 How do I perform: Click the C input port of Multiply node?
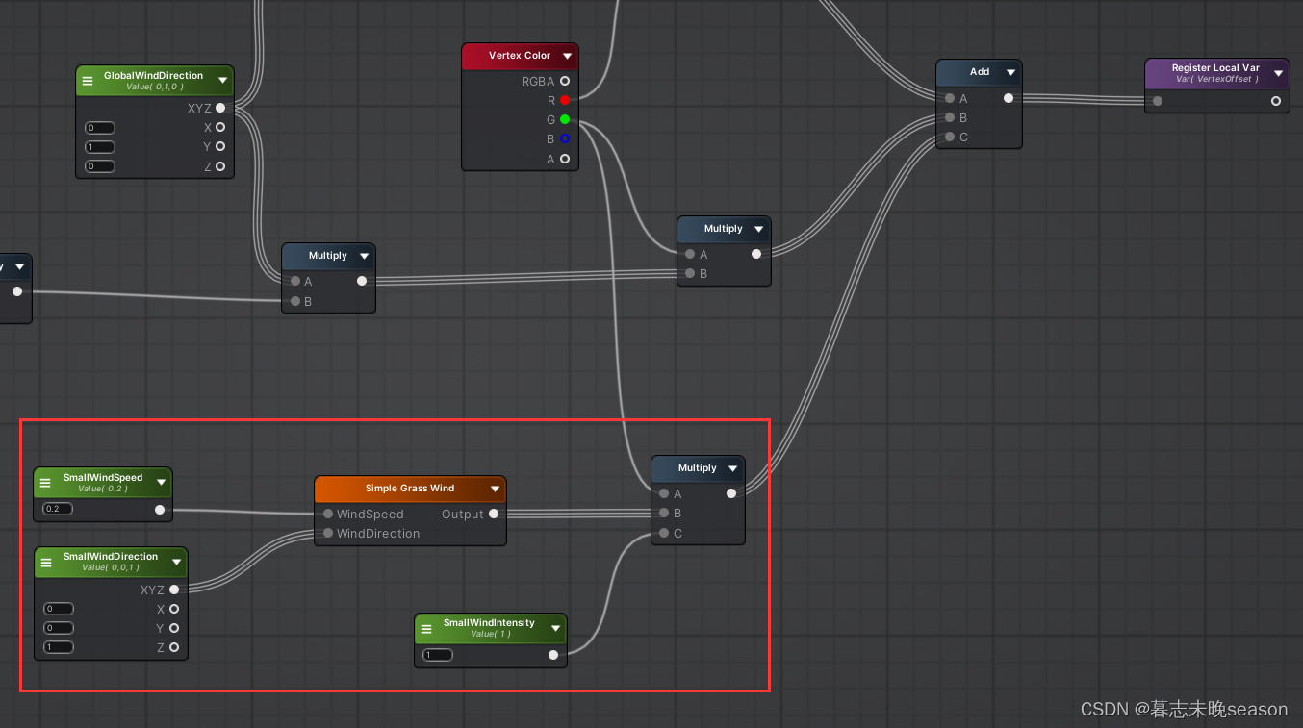(664, 533)
